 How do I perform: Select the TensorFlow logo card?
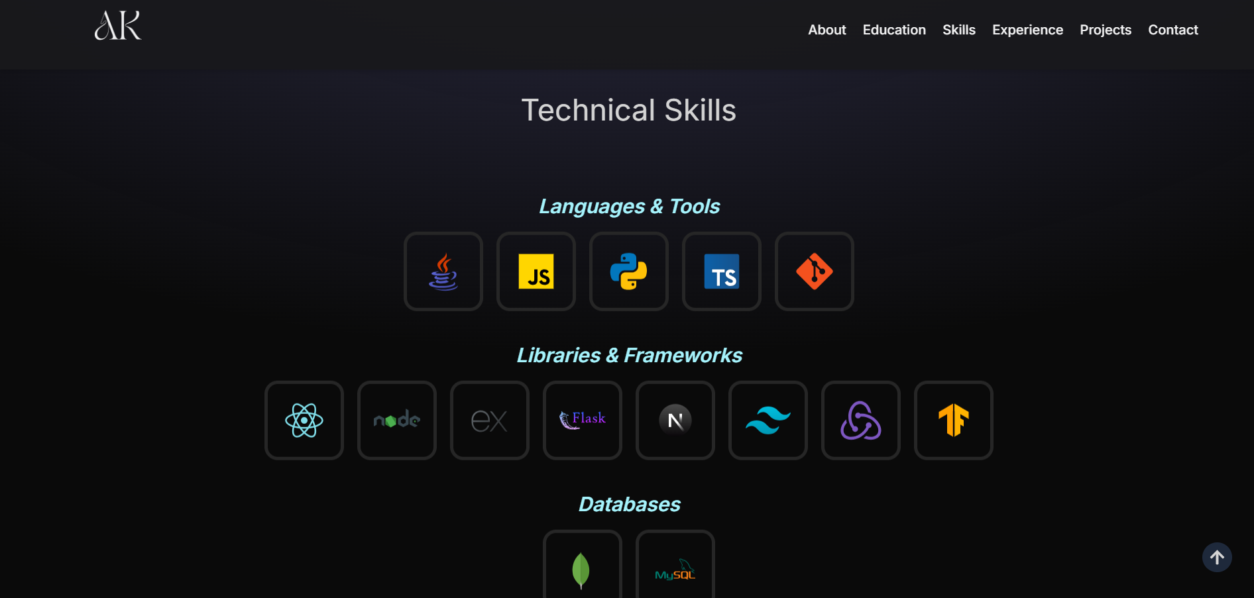[954, 421]
